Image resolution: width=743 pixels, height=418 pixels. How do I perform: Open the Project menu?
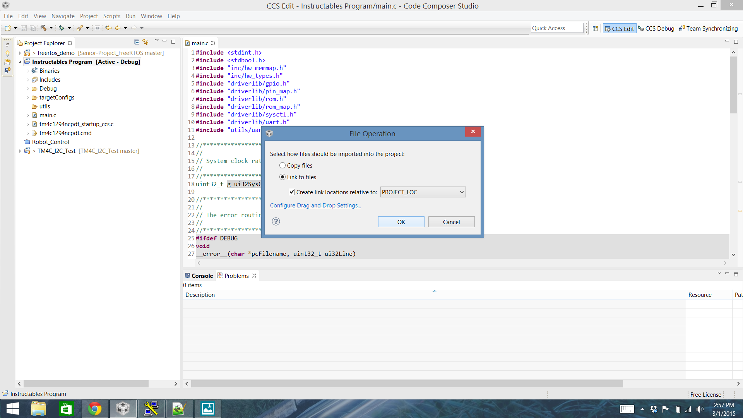pyautogui.click(x=89, y=16)
